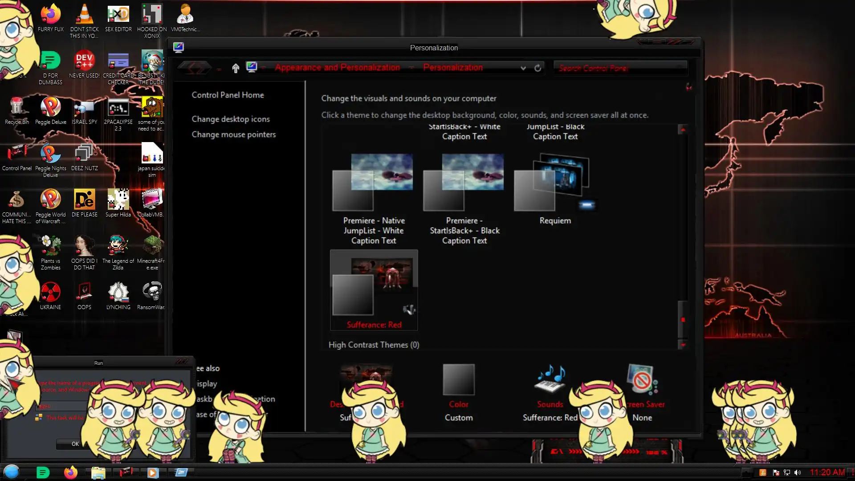Open Control Panel Home link
This screenshot has height=481, width=855.
(228, 95)
